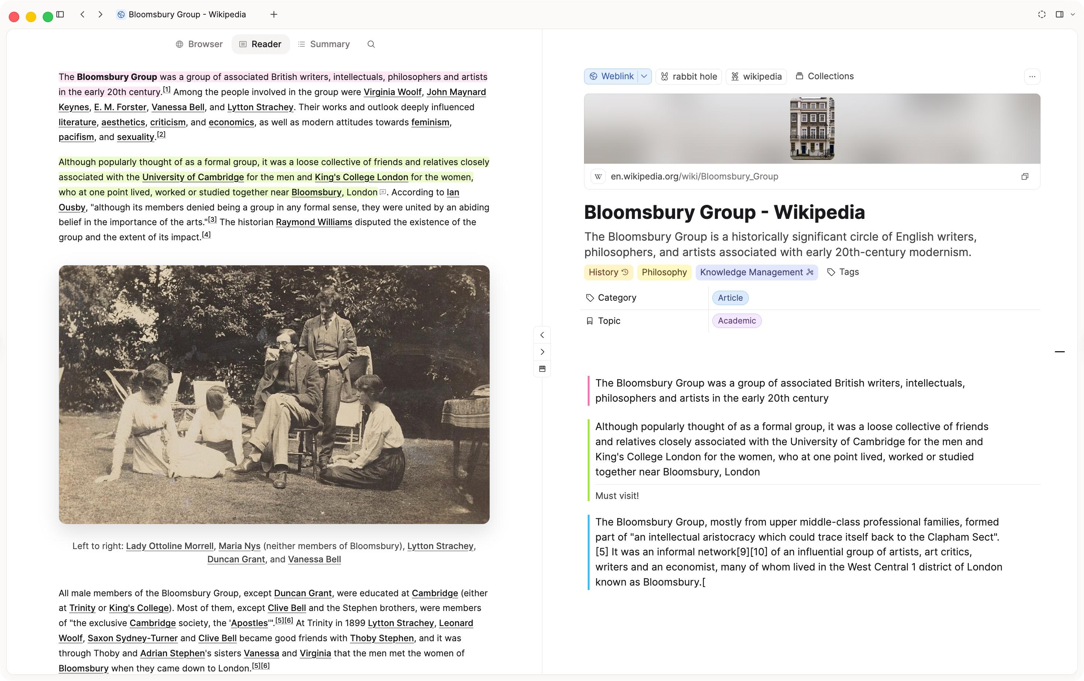Image resolution: width=1084 pixels, height=681 pixels.
Task: Edit the "Must visit!" annotation
Action: click(x=617, y=496)
